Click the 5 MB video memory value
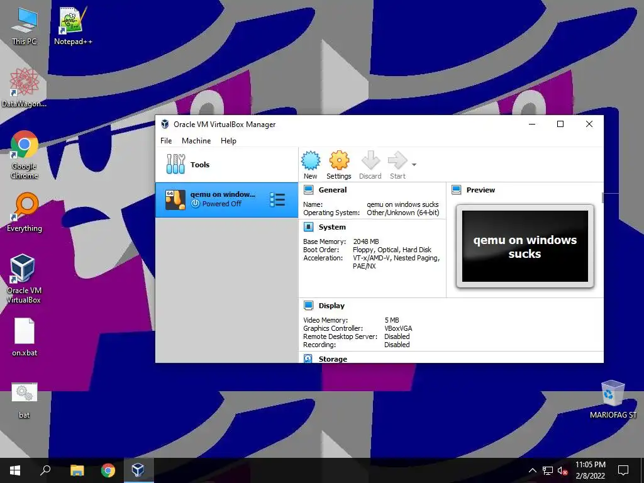 pyautogui.click(x=392, y=320)
